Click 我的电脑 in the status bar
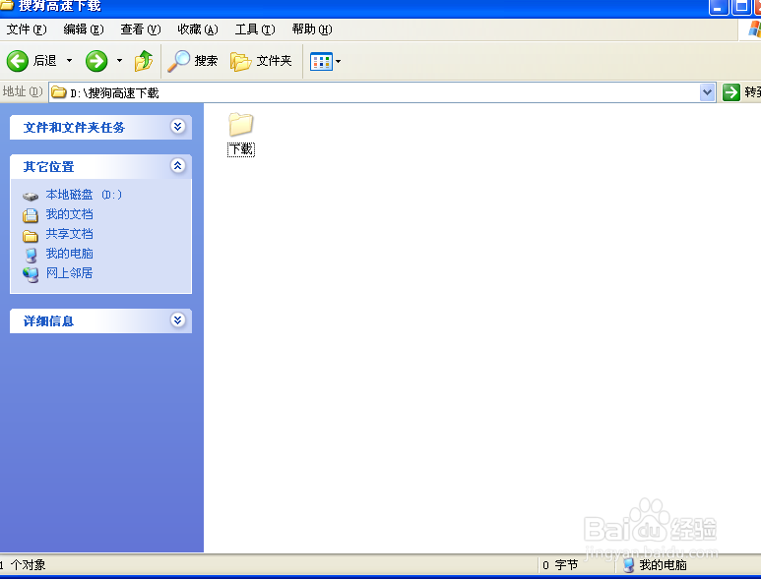761x579 pixels. click(663, 565)
